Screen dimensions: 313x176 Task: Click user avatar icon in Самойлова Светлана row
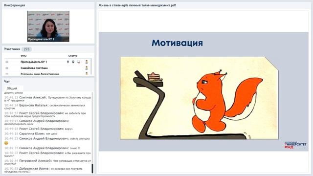(87, 68)
